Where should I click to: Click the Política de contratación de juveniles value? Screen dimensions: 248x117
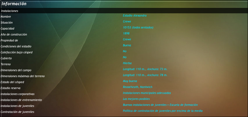click(163, 111)
